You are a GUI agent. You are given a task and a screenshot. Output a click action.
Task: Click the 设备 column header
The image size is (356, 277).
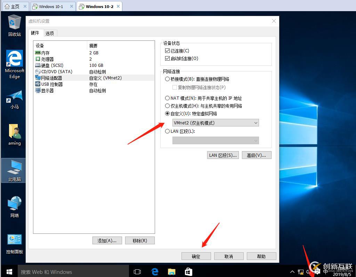coord(60,46)
